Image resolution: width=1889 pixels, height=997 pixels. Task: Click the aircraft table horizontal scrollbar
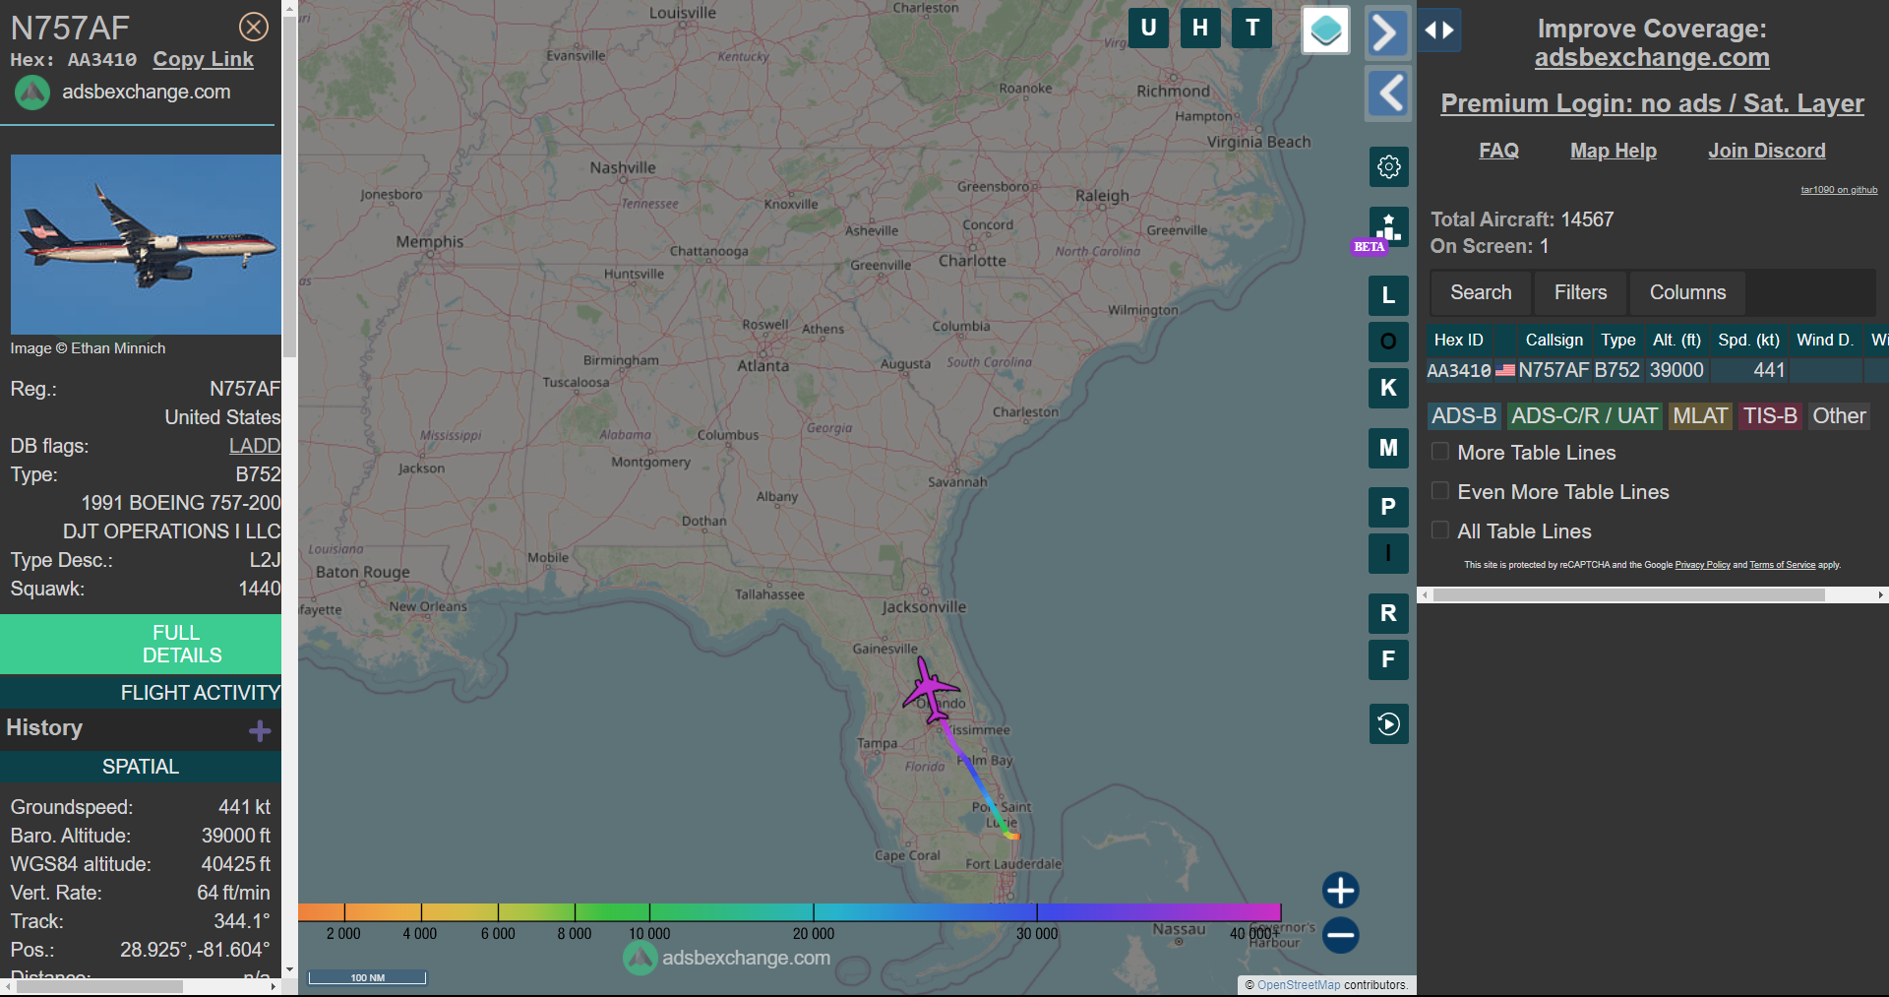pyautogui.click(x=1629, y=595)
